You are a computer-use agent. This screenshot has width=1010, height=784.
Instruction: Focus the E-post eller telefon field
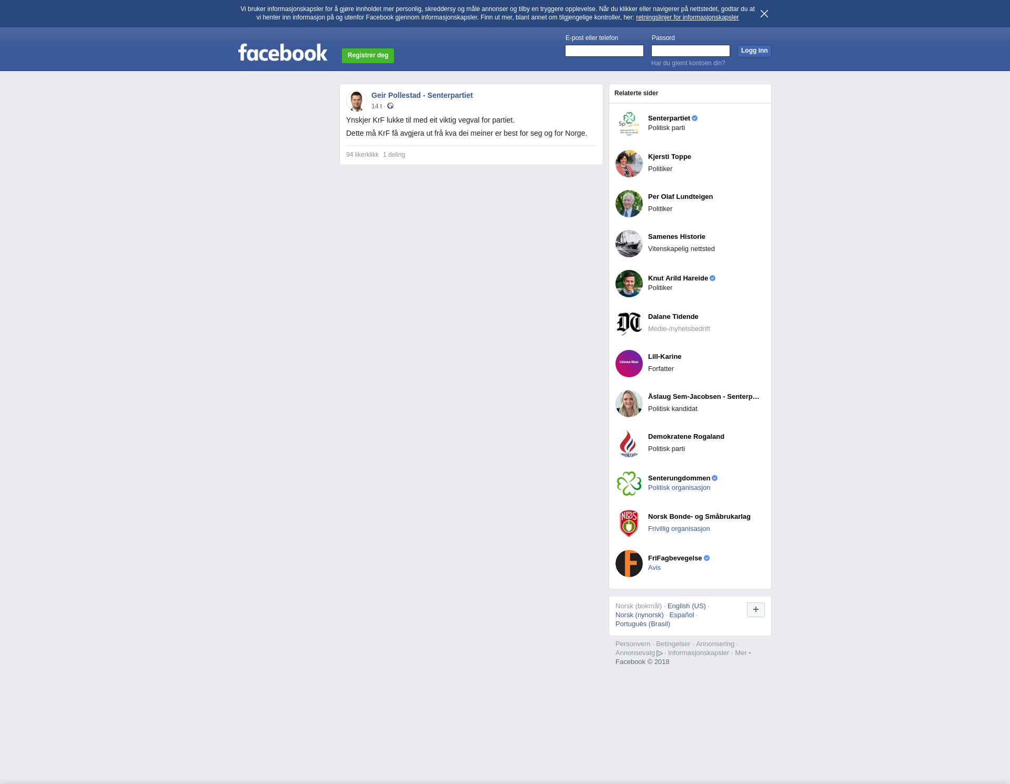(x=604, y=51)
